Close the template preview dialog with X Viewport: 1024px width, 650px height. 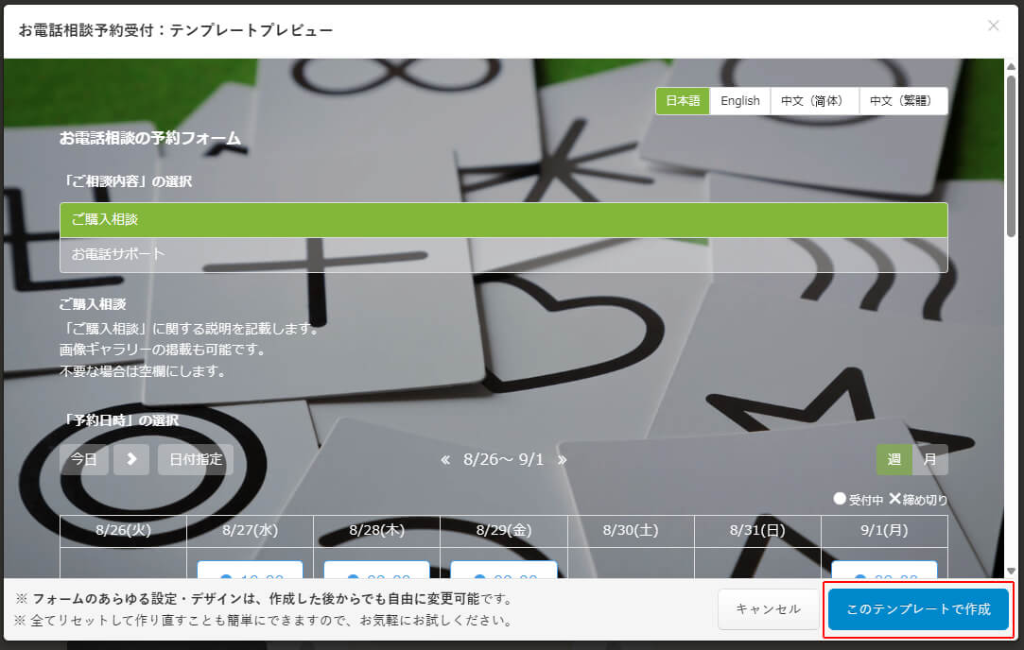(993, 26)
